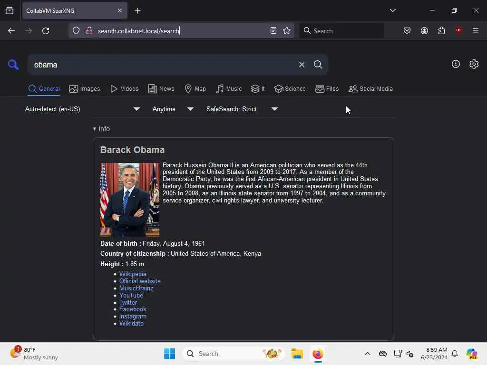This screenshot has width=487, height=365.
Task: Select the General search tab
Action: coord(44,89)
